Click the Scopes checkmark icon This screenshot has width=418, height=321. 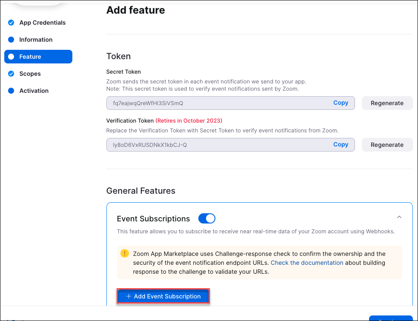click(11, 74)
